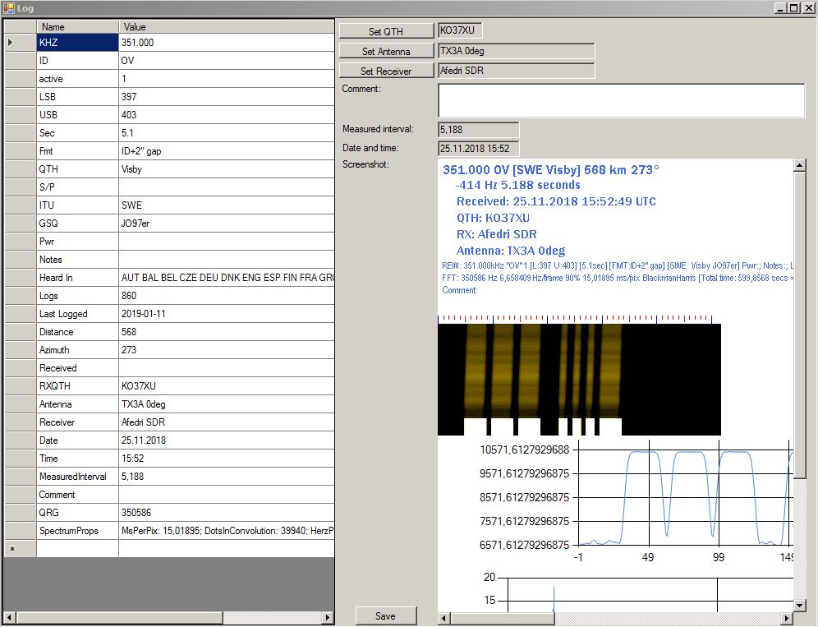This screenshot has height=627, width=818.
Task: Click the Name column header
Action: tap(78, 26)
